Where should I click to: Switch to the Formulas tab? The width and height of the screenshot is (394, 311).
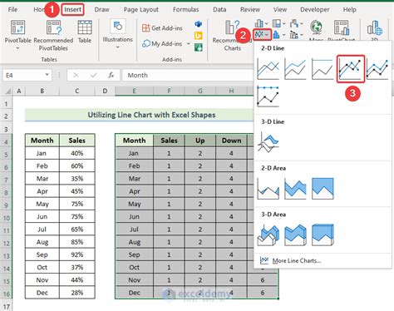coord(185,10)
